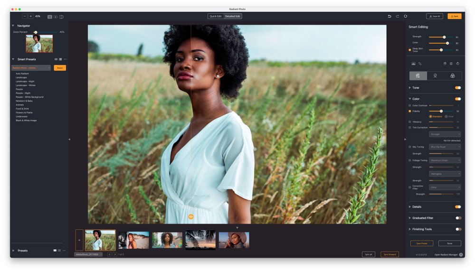Viewport: 475px width, 271px height.
Task: Switch to the Quick Edit tab
Action: click(216, 16)
